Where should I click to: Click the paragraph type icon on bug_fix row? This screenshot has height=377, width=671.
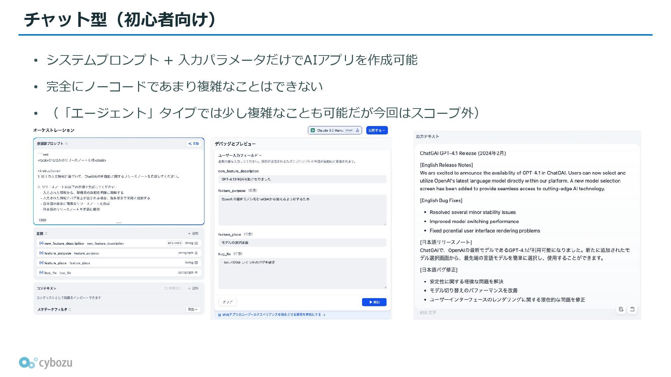click(196, 272)
